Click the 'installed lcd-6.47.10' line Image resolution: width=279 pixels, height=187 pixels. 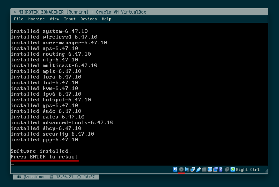(x=45, y=82)
